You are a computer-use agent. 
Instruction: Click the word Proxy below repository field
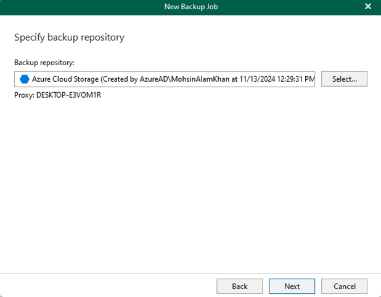(x=23, y=95)
